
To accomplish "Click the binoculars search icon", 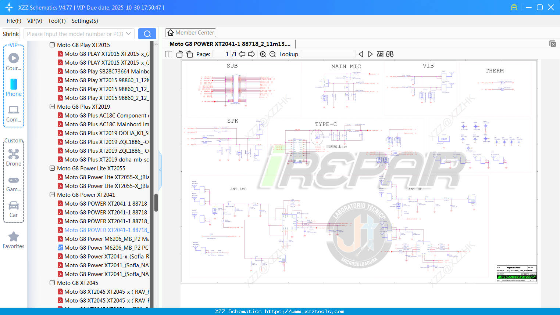I will pos(390,54).
